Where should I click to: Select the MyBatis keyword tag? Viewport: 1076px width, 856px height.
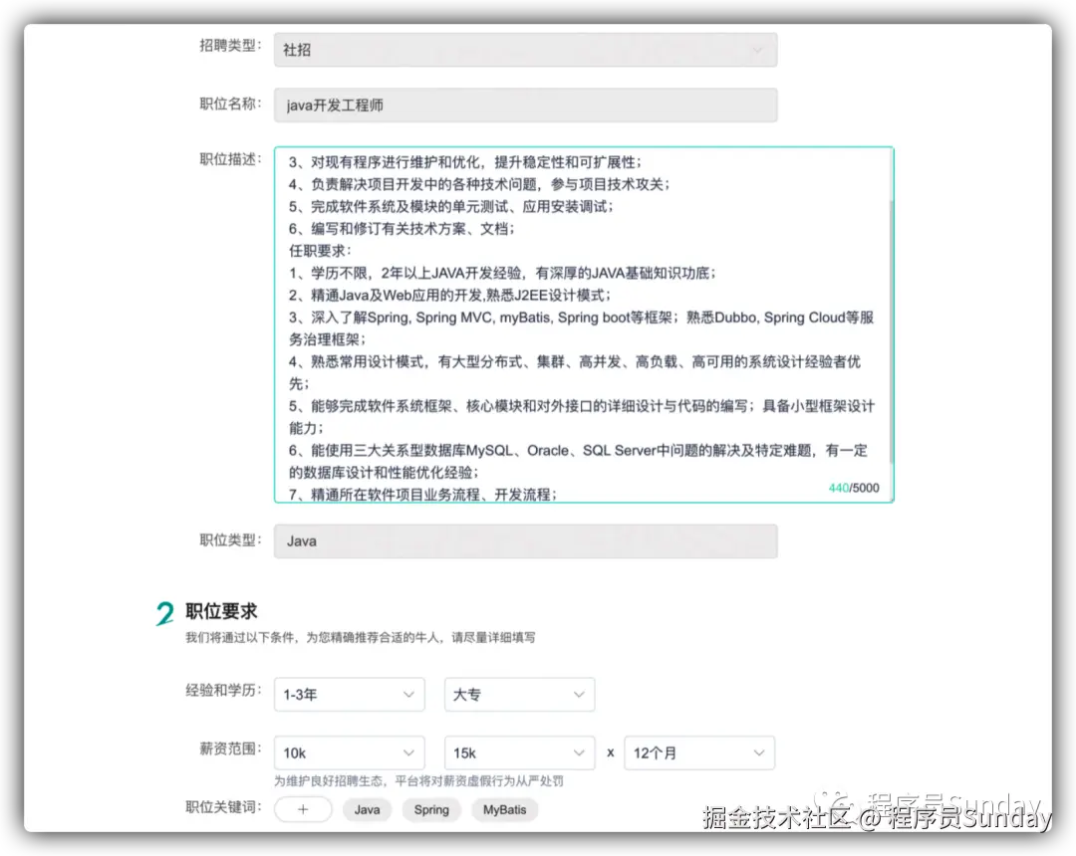504,809
